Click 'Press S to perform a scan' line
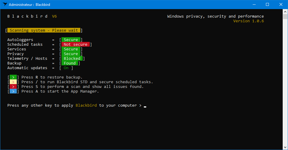This screenshot has width=288, height=150. [82, 87]
